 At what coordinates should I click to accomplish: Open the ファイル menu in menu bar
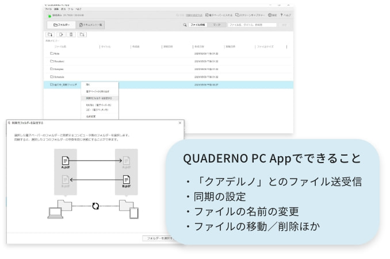point(48,9)
